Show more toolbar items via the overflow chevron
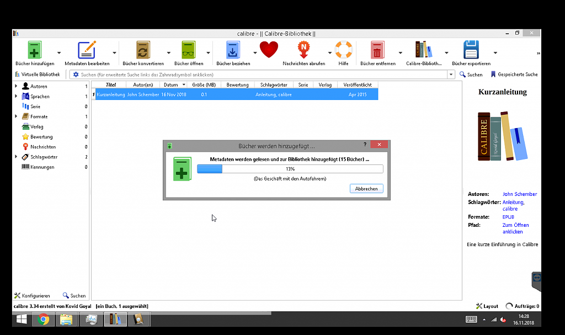The width and height of the screenshot is (565, 335). [539, 54]
